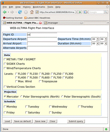Screen dimensions: 110x132
Task: Click the Alternate Airports input field
Action: click(x=59, y=48)
